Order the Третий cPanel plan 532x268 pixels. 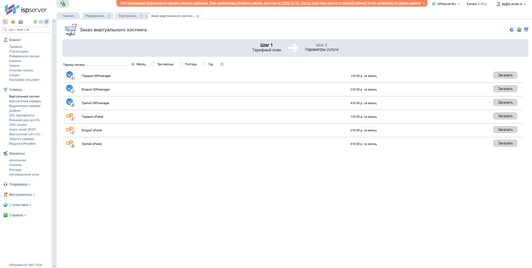505,143
